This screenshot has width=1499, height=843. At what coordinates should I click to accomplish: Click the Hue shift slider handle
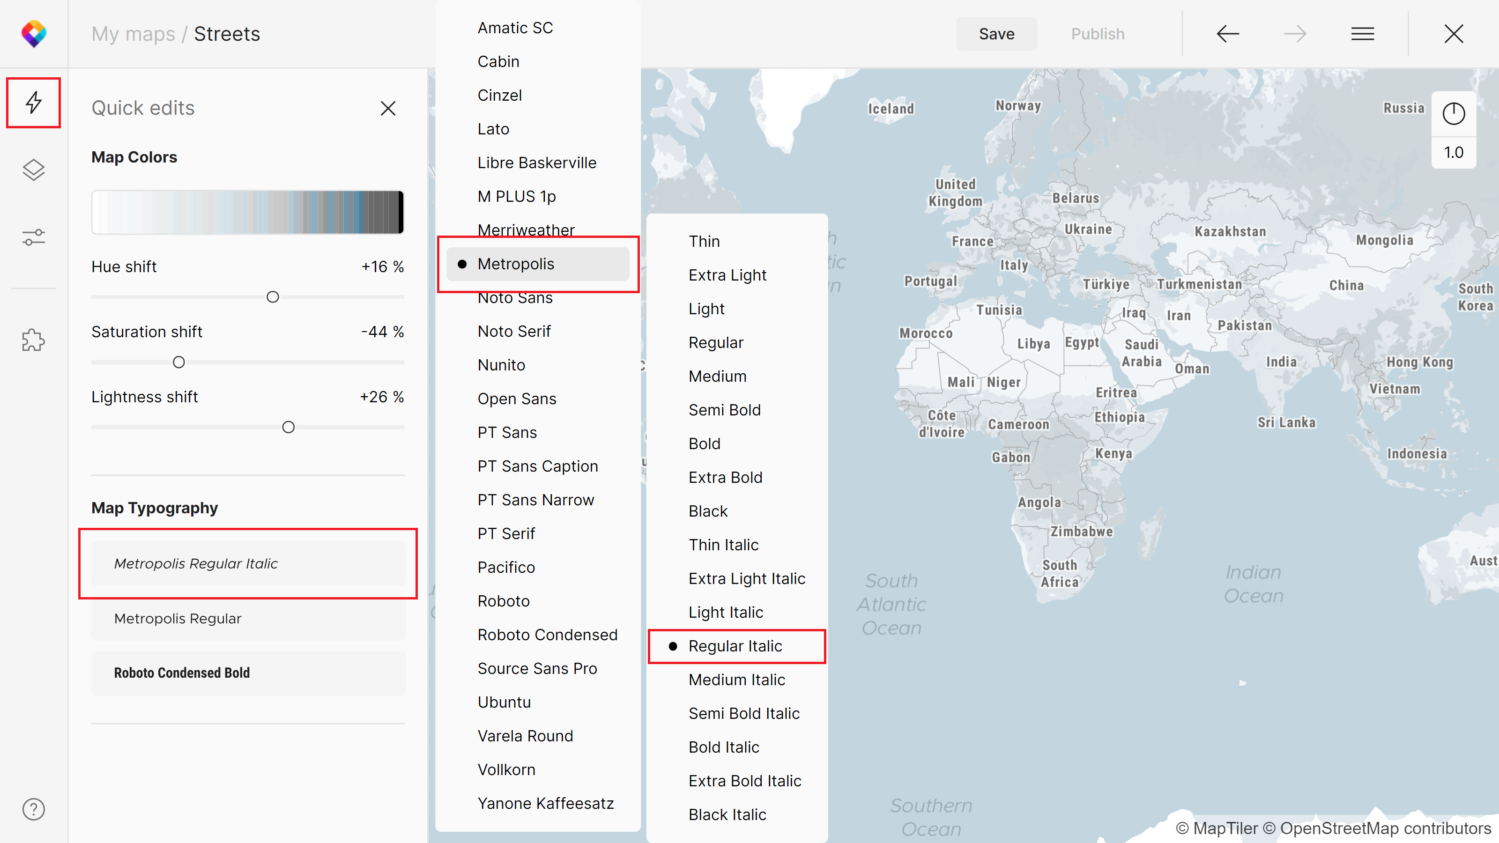pos(272,297)
